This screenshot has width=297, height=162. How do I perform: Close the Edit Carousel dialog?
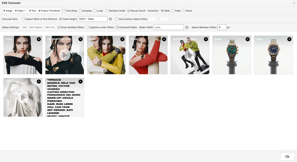pos(294,3)
